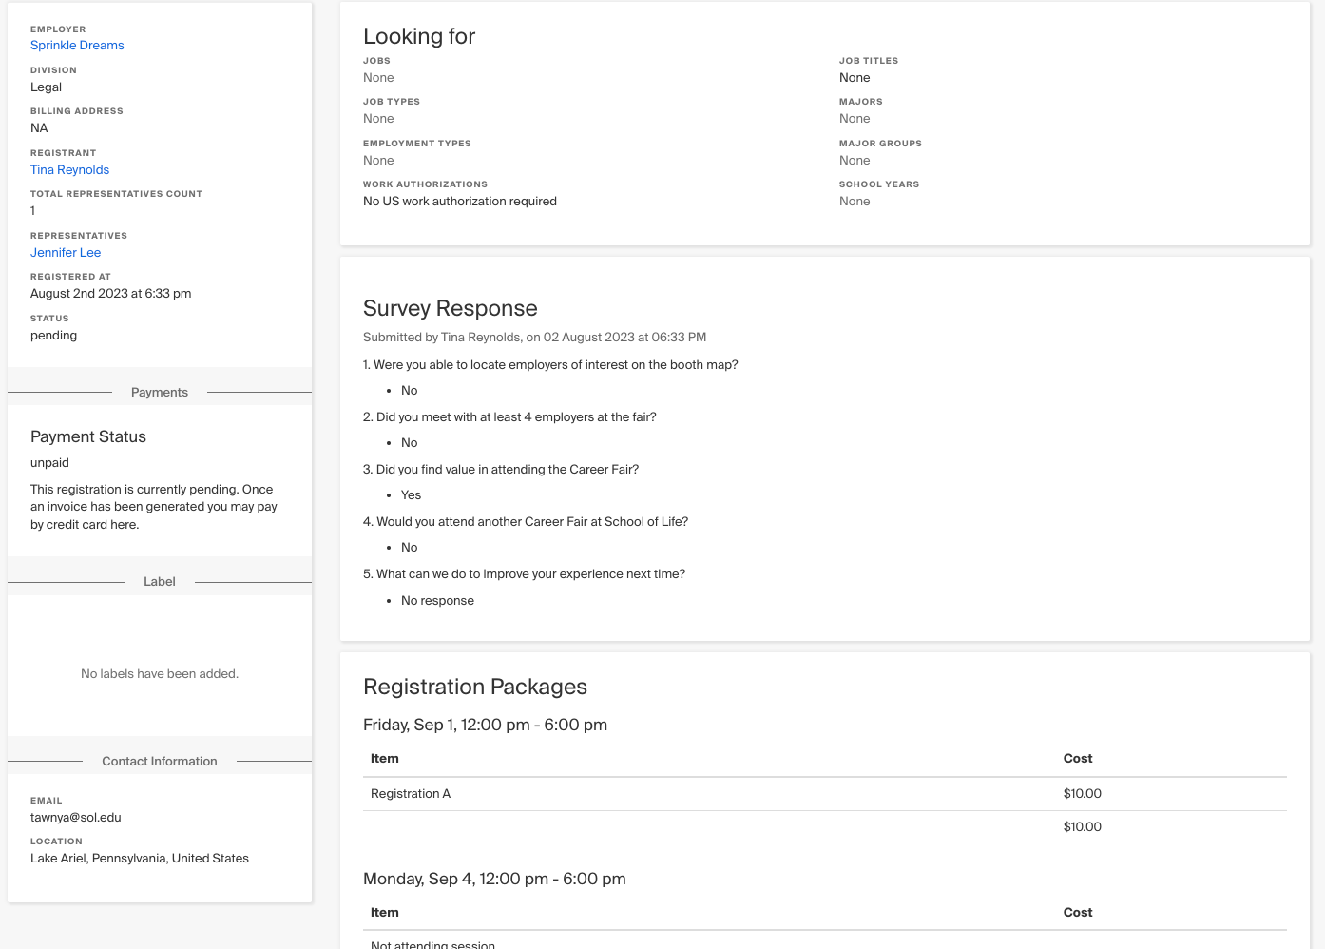Click the $10.00 cost beside Registration A

pos(1083,794)
